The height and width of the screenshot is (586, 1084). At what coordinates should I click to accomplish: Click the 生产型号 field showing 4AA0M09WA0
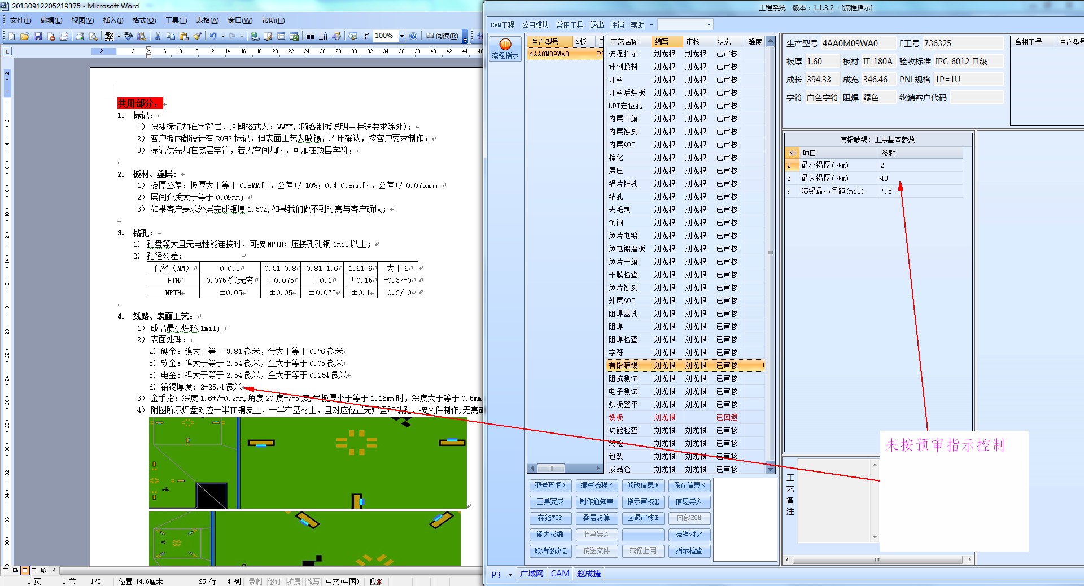(858, 43)
